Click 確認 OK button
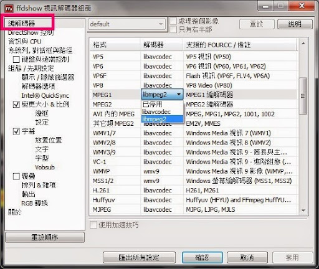This screenshot has height=269, width=319. 202,258
